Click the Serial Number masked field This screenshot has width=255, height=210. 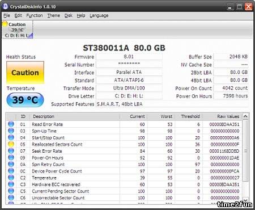129,64
